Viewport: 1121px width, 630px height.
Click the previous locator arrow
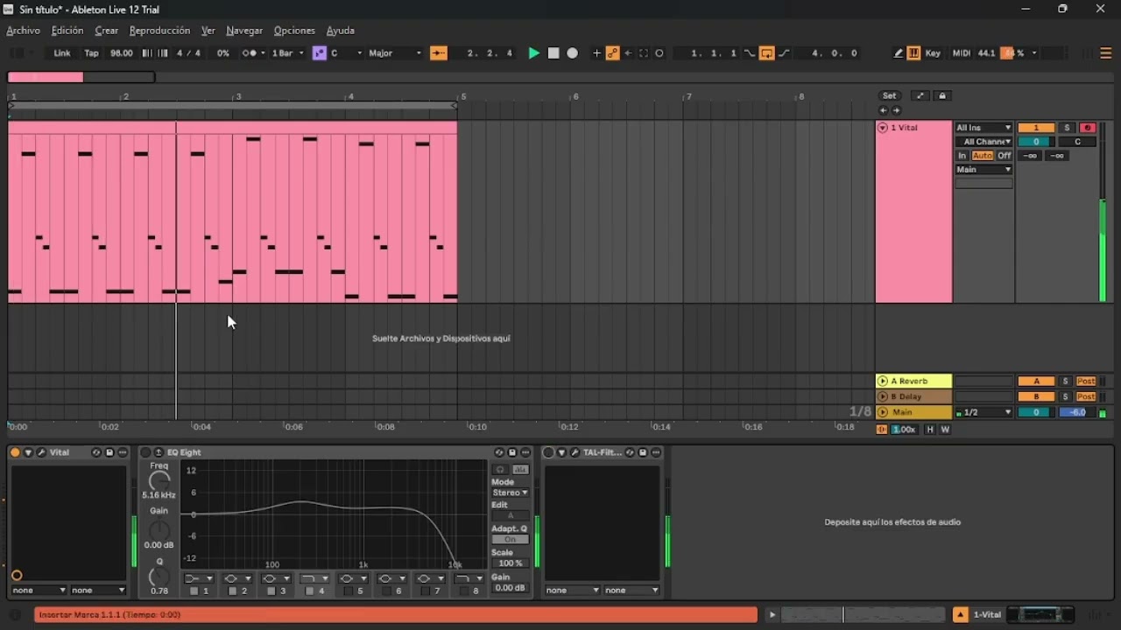click(884, 110)
